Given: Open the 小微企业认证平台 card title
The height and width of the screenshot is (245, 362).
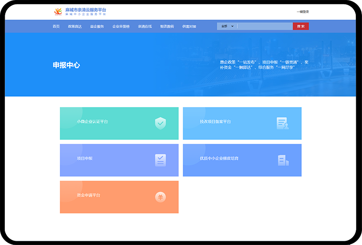Looking at the screenshot, I should [x=93, y=122].
